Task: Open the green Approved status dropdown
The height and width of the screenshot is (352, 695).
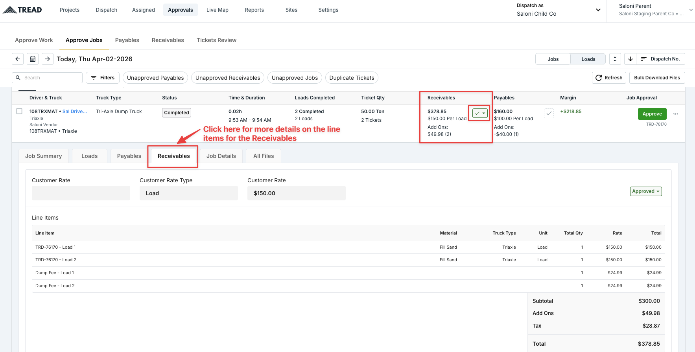Action: pyautogui.click(x=646, y=191)
